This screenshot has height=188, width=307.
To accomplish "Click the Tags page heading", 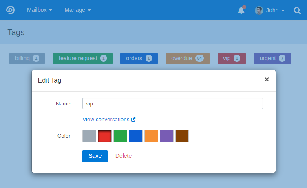I will coord(16,32).
